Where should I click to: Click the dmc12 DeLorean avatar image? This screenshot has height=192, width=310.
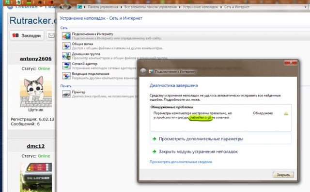(x=36, y=177)
